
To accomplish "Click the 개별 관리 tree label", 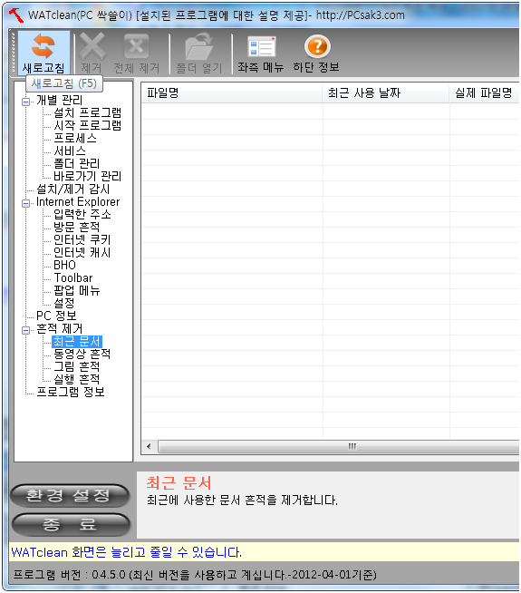I will coord(59,101).
